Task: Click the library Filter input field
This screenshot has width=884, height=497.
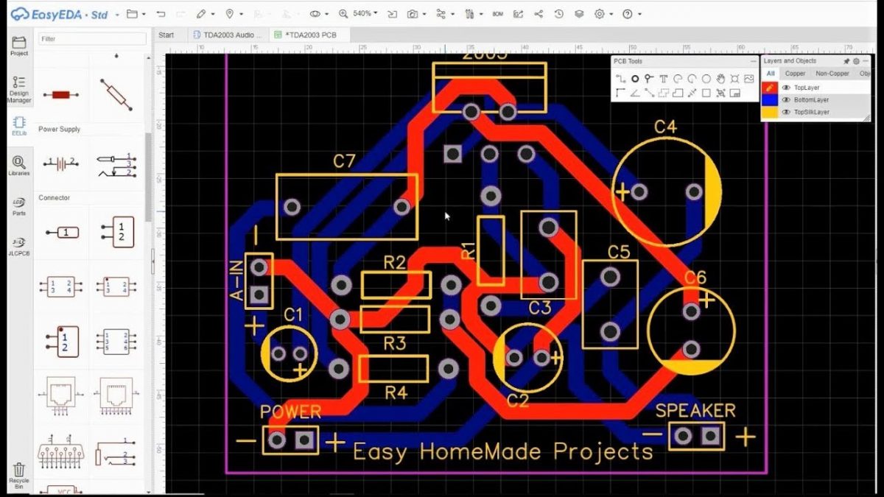Action: click(93, 38)
